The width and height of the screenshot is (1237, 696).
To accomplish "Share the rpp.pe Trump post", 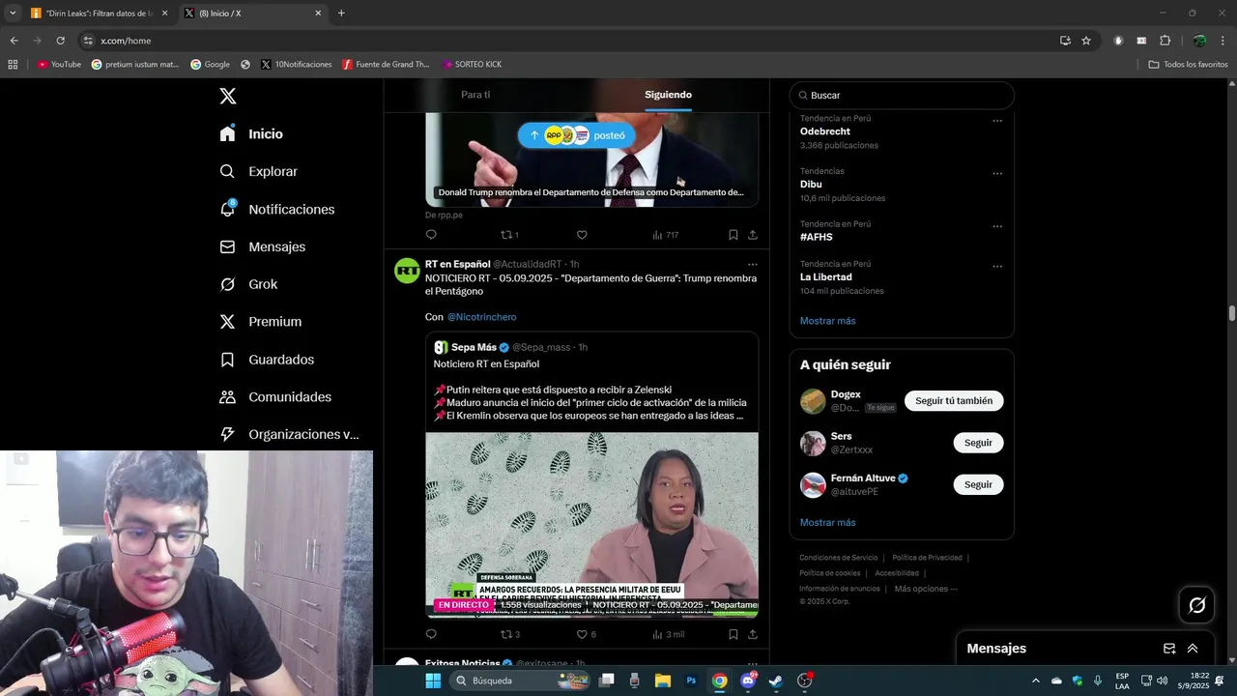I will [x=753, y=235].
